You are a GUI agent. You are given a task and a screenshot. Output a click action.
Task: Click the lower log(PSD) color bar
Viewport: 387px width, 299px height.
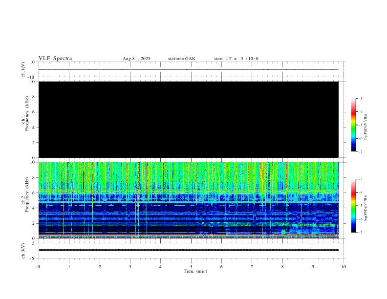pyautogui.click(x=353, y=206)
